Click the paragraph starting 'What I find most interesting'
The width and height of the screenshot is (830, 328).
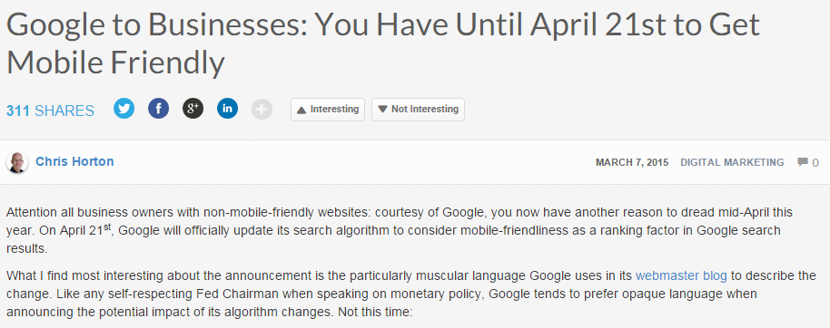pyautogui.click(x=411, y=294)
